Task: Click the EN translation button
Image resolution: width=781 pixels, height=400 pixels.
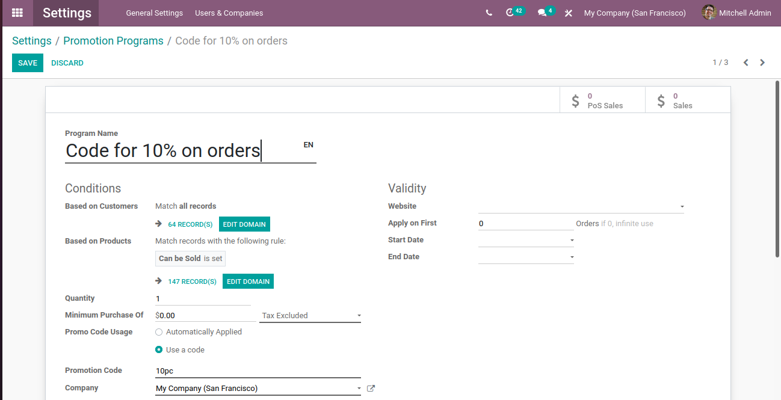Action: click(308, 145)
